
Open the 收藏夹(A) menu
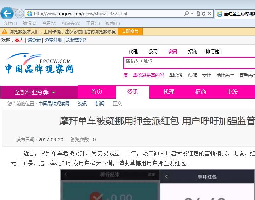coord(71,23)
